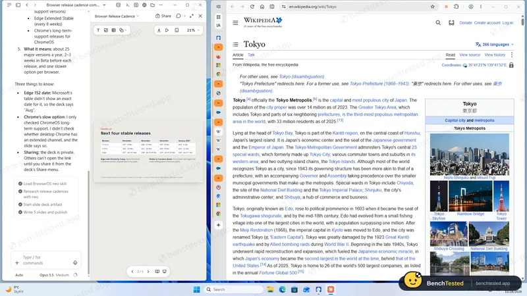Open the three-dot more options menu beside View history
This screenshot has width=527, height=296.
512,55
